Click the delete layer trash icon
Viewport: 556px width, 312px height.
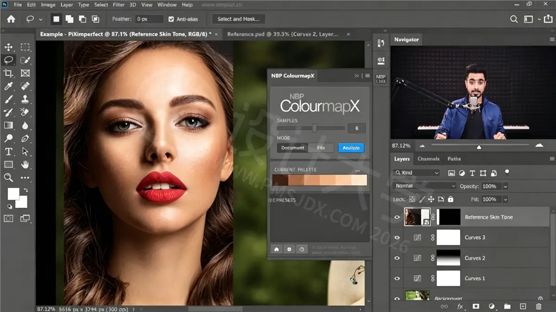pos(538,306)
